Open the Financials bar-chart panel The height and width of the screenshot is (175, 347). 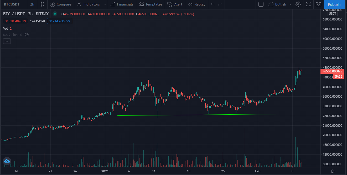(x=122, y=4)
